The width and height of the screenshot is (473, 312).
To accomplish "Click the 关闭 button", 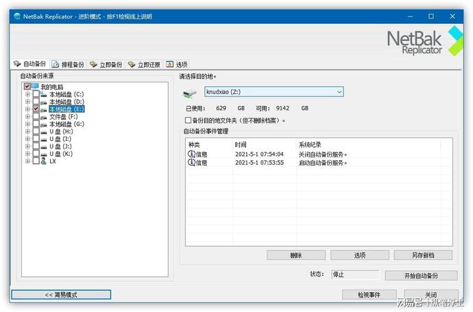I will pos(431,295).
